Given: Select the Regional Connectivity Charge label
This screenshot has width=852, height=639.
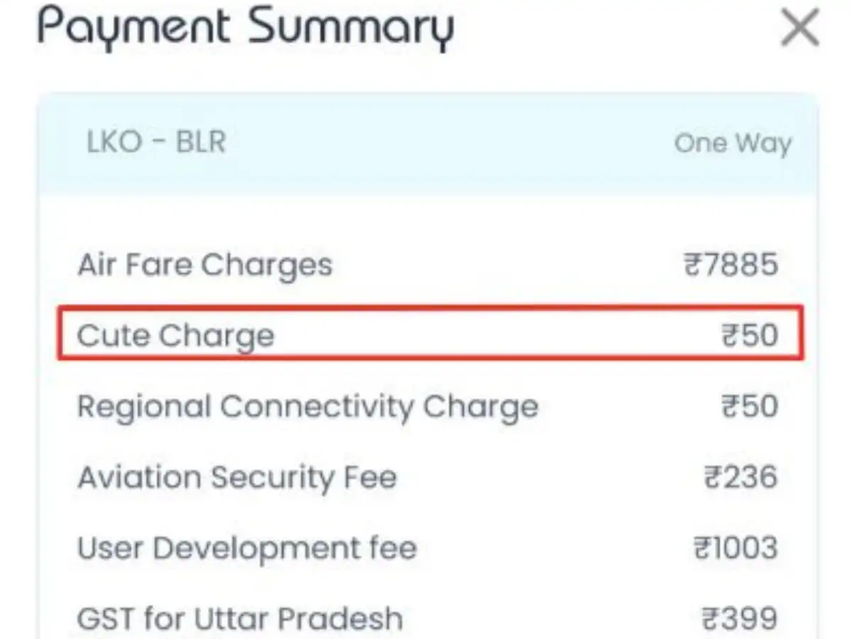Looking at the screenshot, I should pyautogui.click(x=307, y=407).
